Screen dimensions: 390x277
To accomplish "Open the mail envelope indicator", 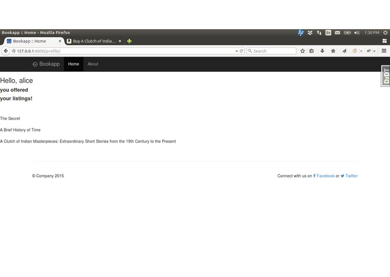I will 337,33.
